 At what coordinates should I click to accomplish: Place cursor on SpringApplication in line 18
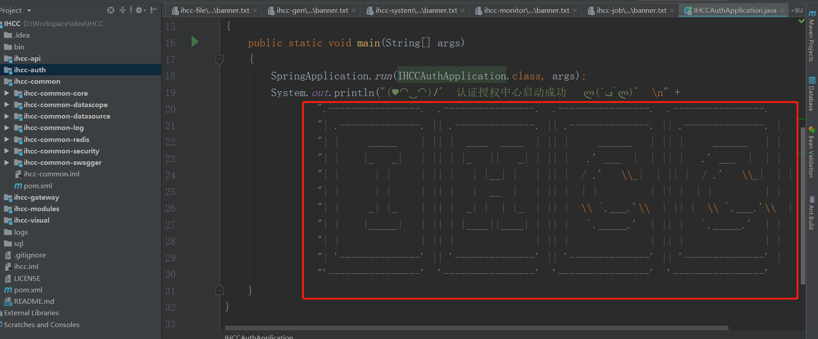coord(320,76)
